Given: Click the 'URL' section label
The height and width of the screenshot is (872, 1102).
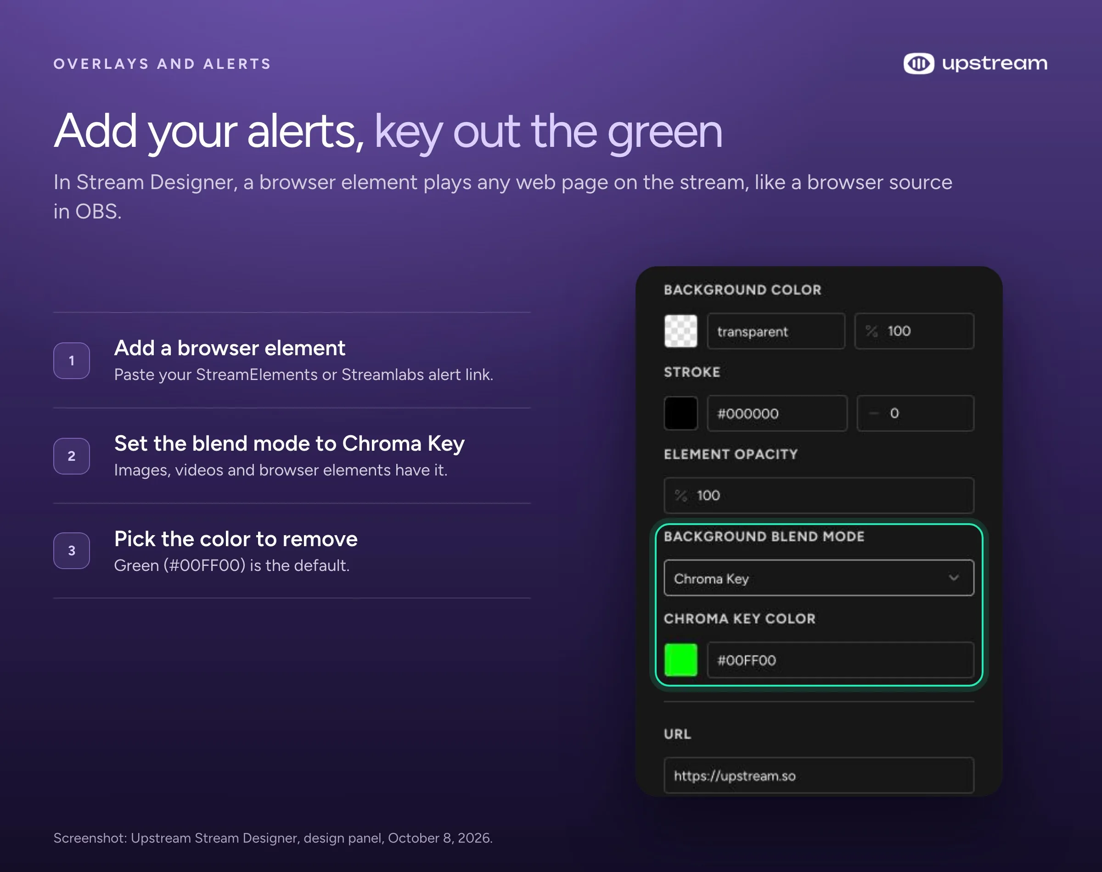Looking at the screenshot, I should coord(677,734).
